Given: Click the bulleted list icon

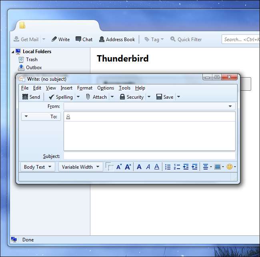Looking at the screenshot, I should [x=168, y=167].
